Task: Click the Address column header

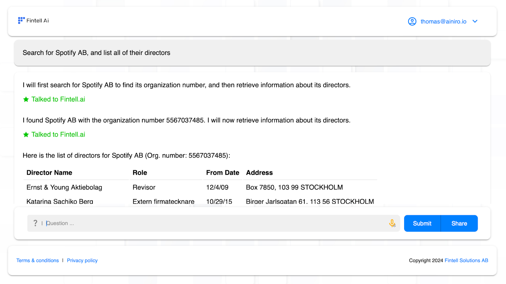Action: (x=259, y=173)
